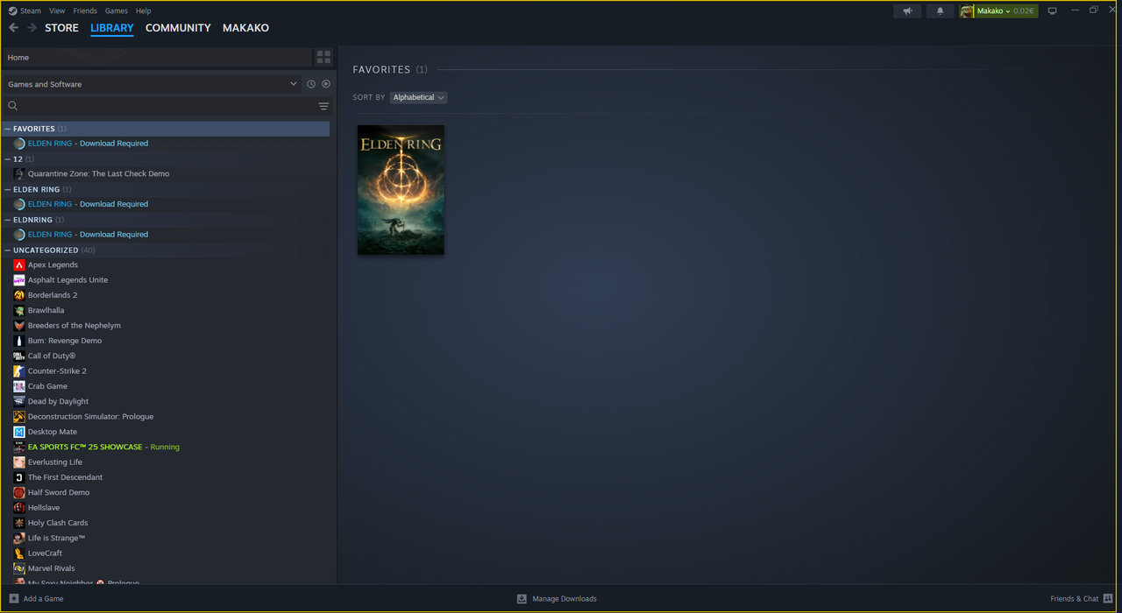Toggle the recent activity clock filter
Viewport: 1122px width, 613px height.
(310, 84)
